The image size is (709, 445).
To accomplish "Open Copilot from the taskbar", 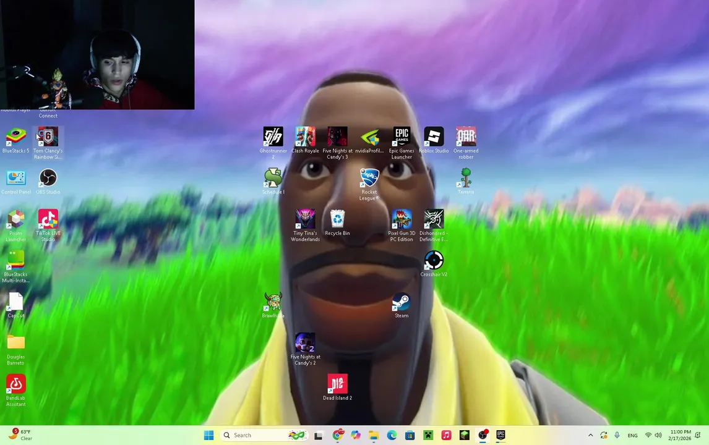I will coord(355,435).
